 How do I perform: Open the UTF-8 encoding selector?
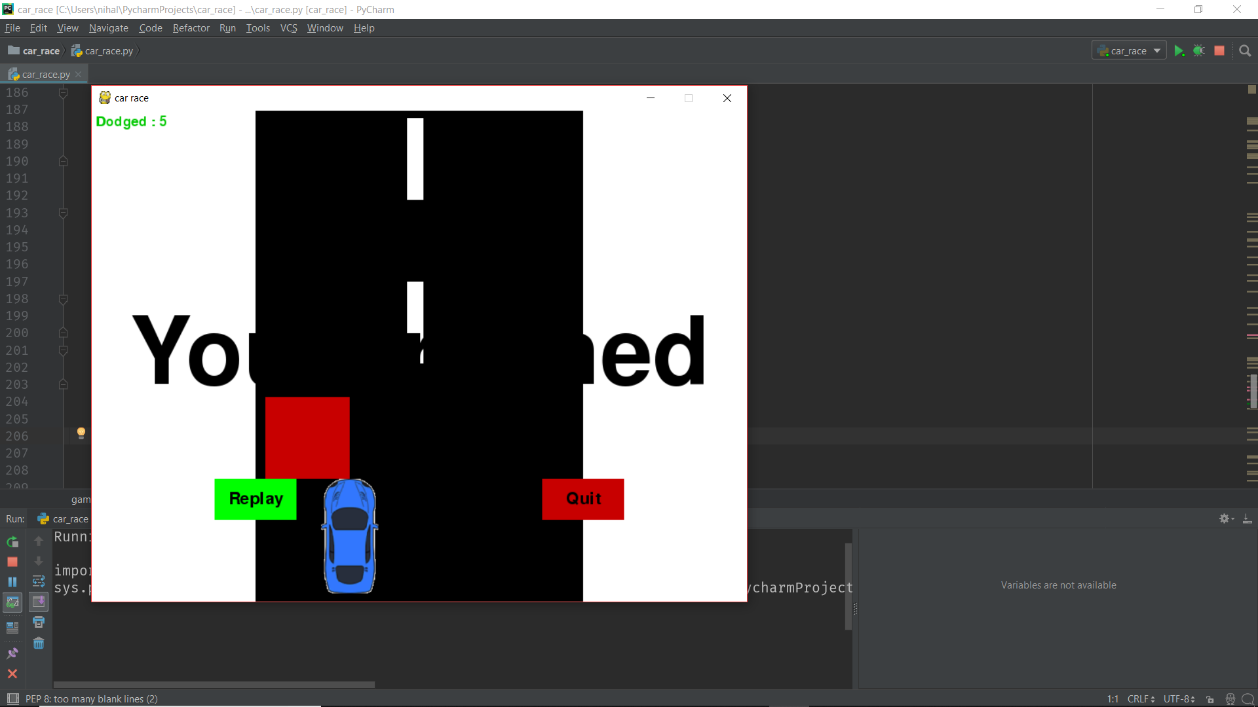(x=1179, y=699)
